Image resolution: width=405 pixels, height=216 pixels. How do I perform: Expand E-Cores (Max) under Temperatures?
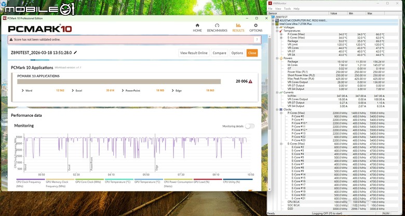[x=281, y=37]
